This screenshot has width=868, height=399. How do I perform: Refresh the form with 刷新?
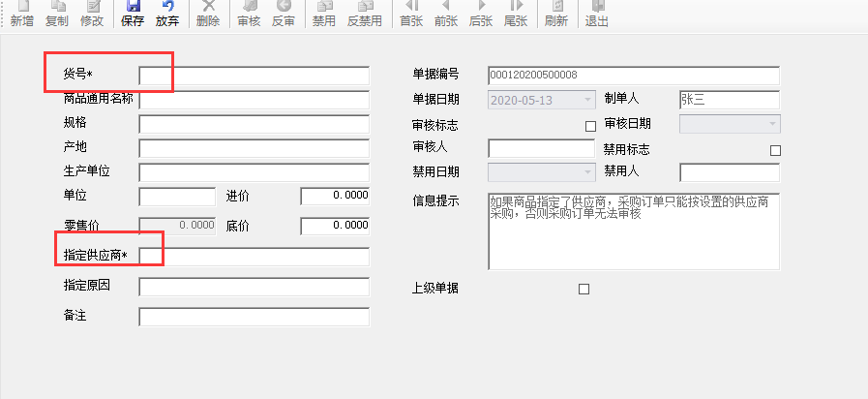click(556, 14)
